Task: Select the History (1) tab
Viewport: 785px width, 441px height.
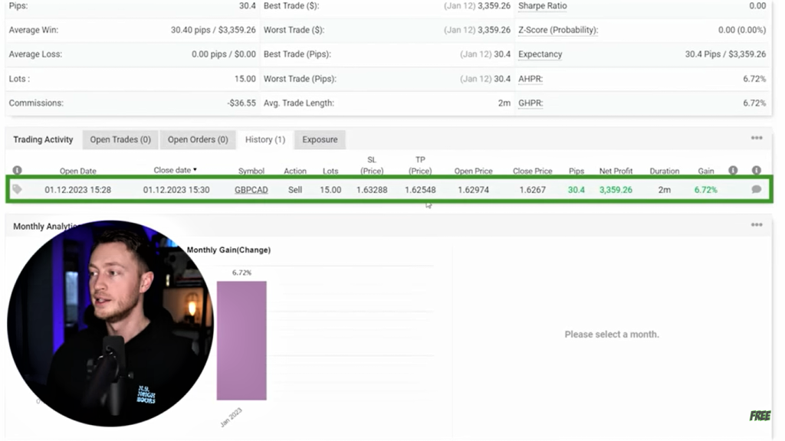Action: point(264,139)
